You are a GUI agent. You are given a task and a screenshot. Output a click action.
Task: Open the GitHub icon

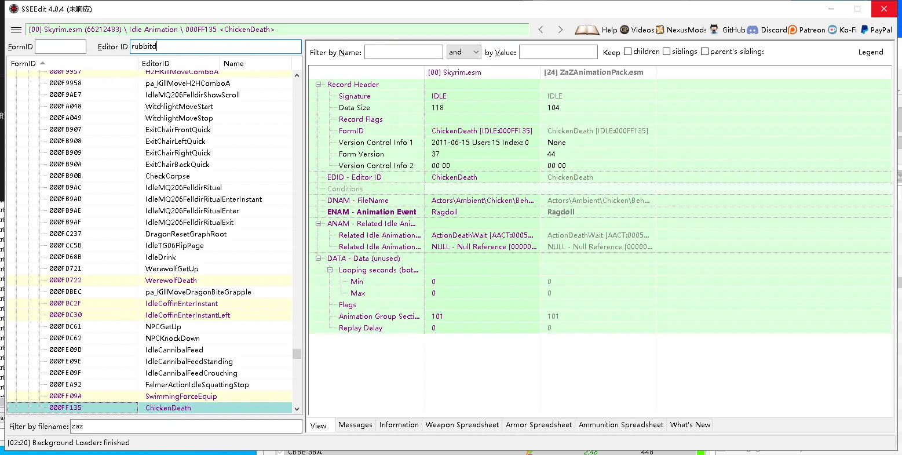[x=714, y=30]
